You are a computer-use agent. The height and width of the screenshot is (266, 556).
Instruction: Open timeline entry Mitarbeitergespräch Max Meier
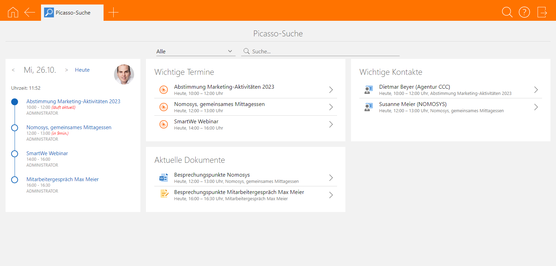click(63, 179)
